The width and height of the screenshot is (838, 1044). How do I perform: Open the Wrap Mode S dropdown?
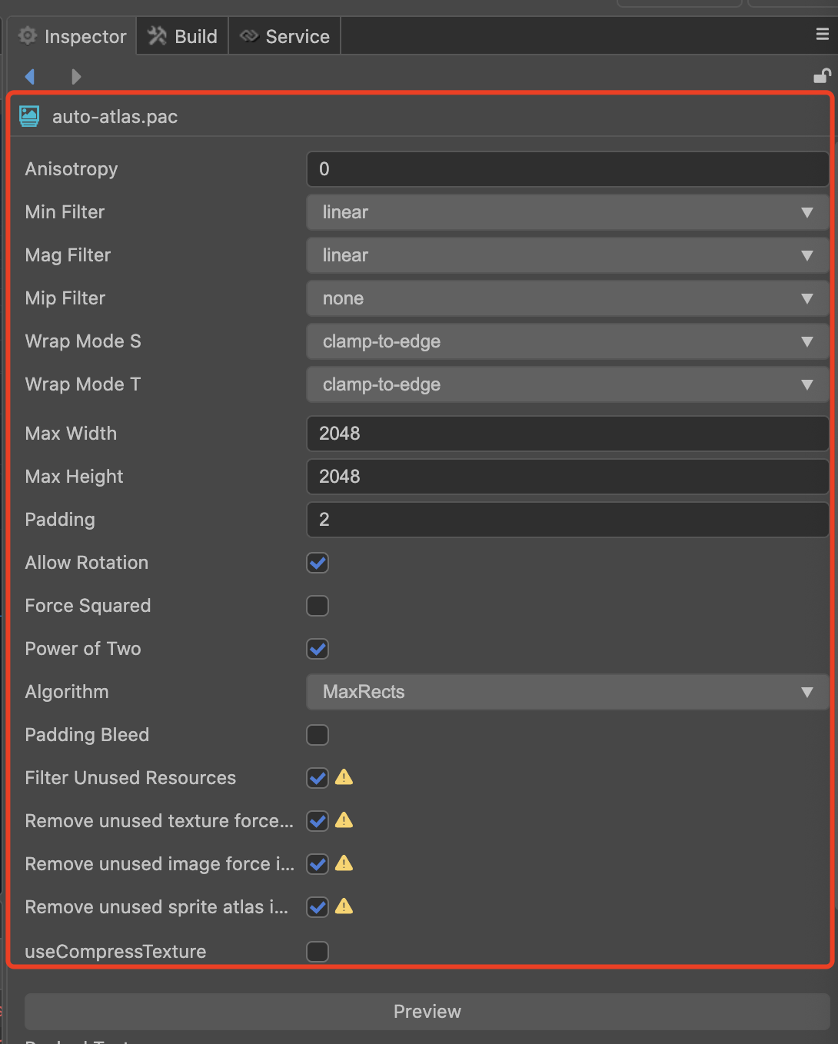567,341
